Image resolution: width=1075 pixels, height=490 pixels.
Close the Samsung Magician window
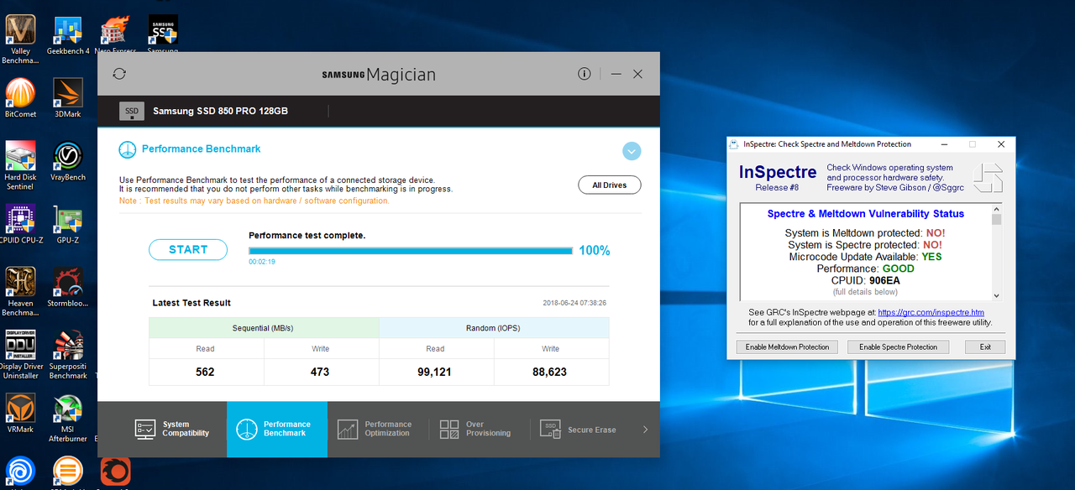(x=637, y=74)
